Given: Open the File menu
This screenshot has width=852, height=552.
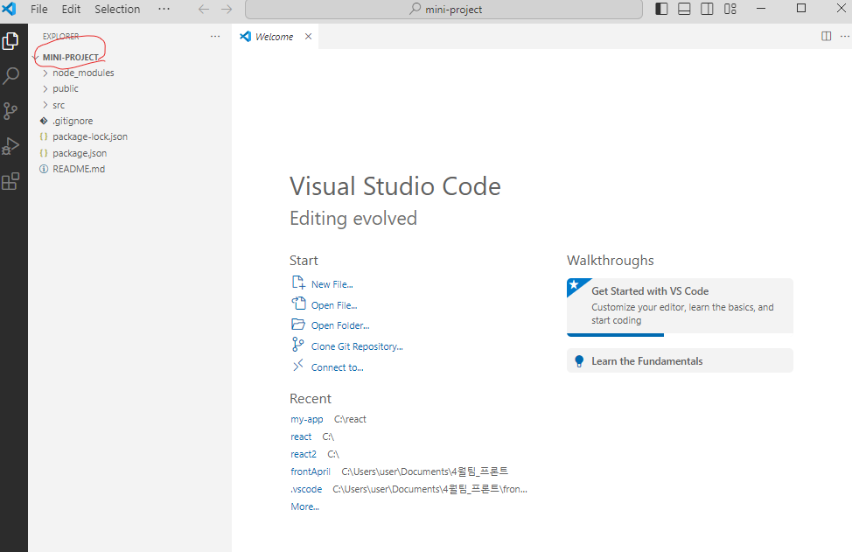Looking at the screenshot, I should point(39,10).
